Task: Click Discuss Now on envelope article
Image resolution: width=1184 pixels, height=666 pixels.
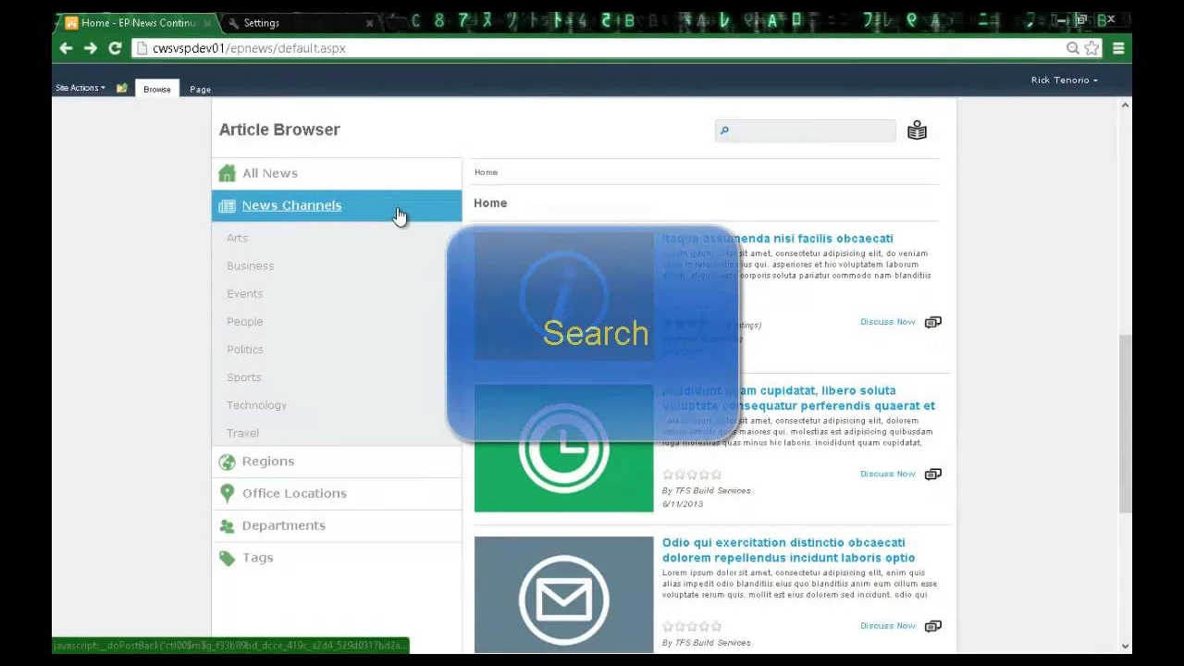Action: 887,625
